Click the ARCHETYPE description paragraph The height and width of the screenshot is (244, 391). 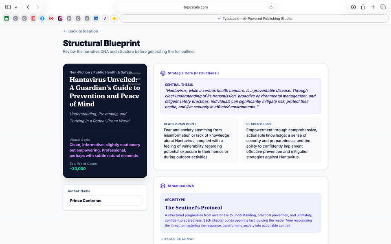(x=238, y=220)
